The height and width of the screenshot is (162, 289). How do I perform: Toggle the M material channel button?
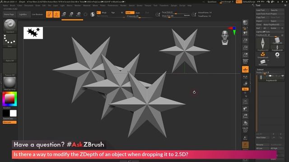[122, 13]
